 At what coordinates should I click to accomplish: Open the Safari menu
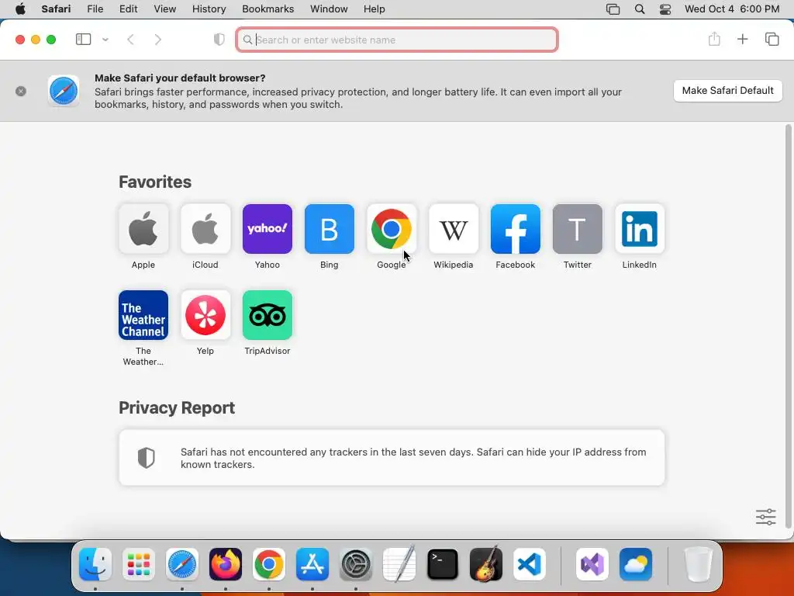(56, 9)
